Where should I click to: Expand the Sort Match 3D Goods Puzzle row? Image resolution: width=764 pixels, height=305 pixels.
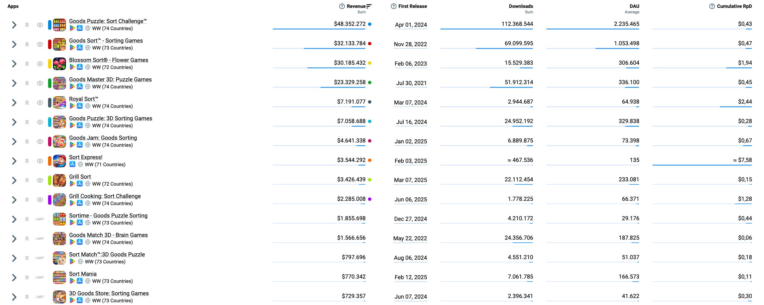(x=14, y=258)
